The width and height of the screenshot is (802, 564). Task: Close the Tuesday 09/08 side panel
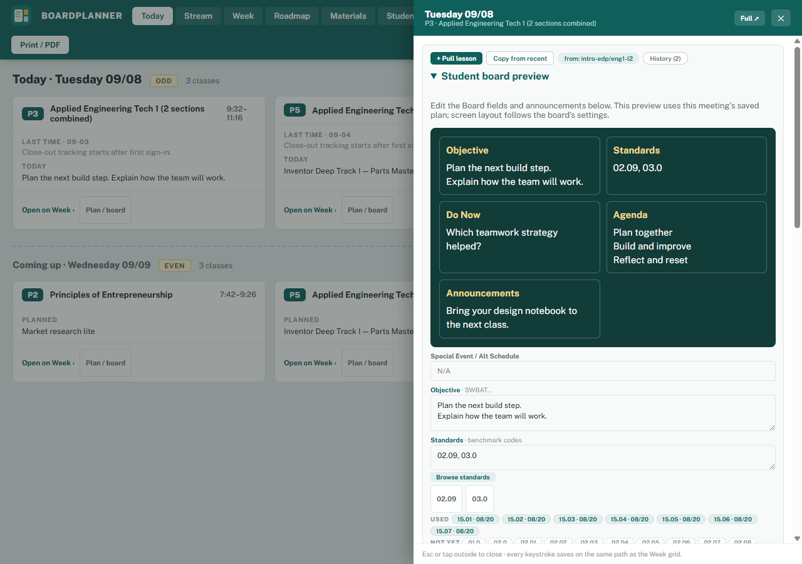coord(781,18)
